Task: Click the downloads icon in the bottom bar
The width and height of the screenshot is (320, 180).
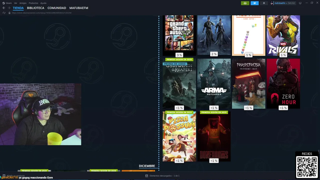Action: pyautogui.click(x=147, y=176)
